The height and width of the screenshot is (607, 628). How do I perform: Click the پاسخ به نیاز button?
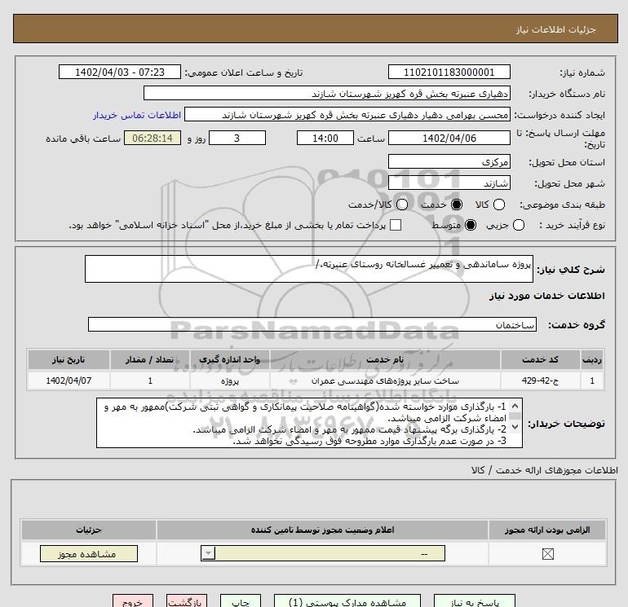tap(474, 601)
